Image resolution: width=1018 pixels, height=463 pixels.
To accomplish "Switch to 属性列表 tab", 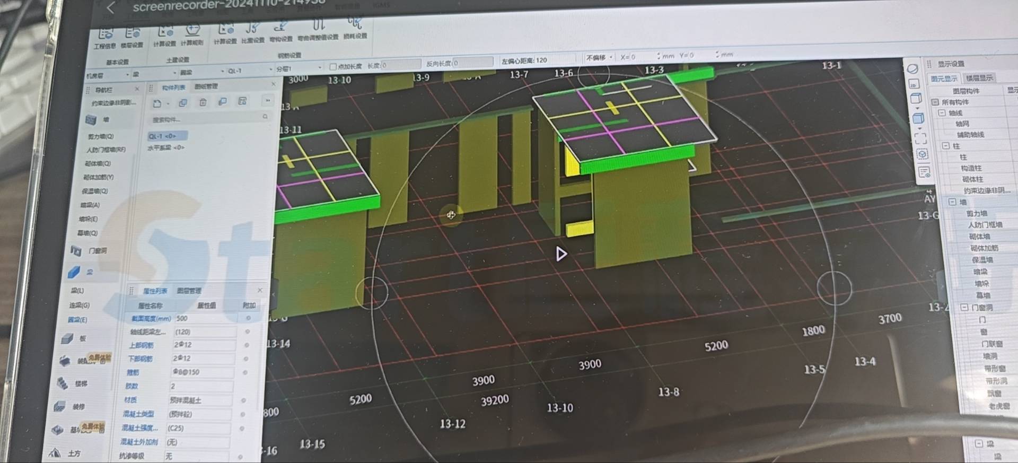I will [155, 291].
